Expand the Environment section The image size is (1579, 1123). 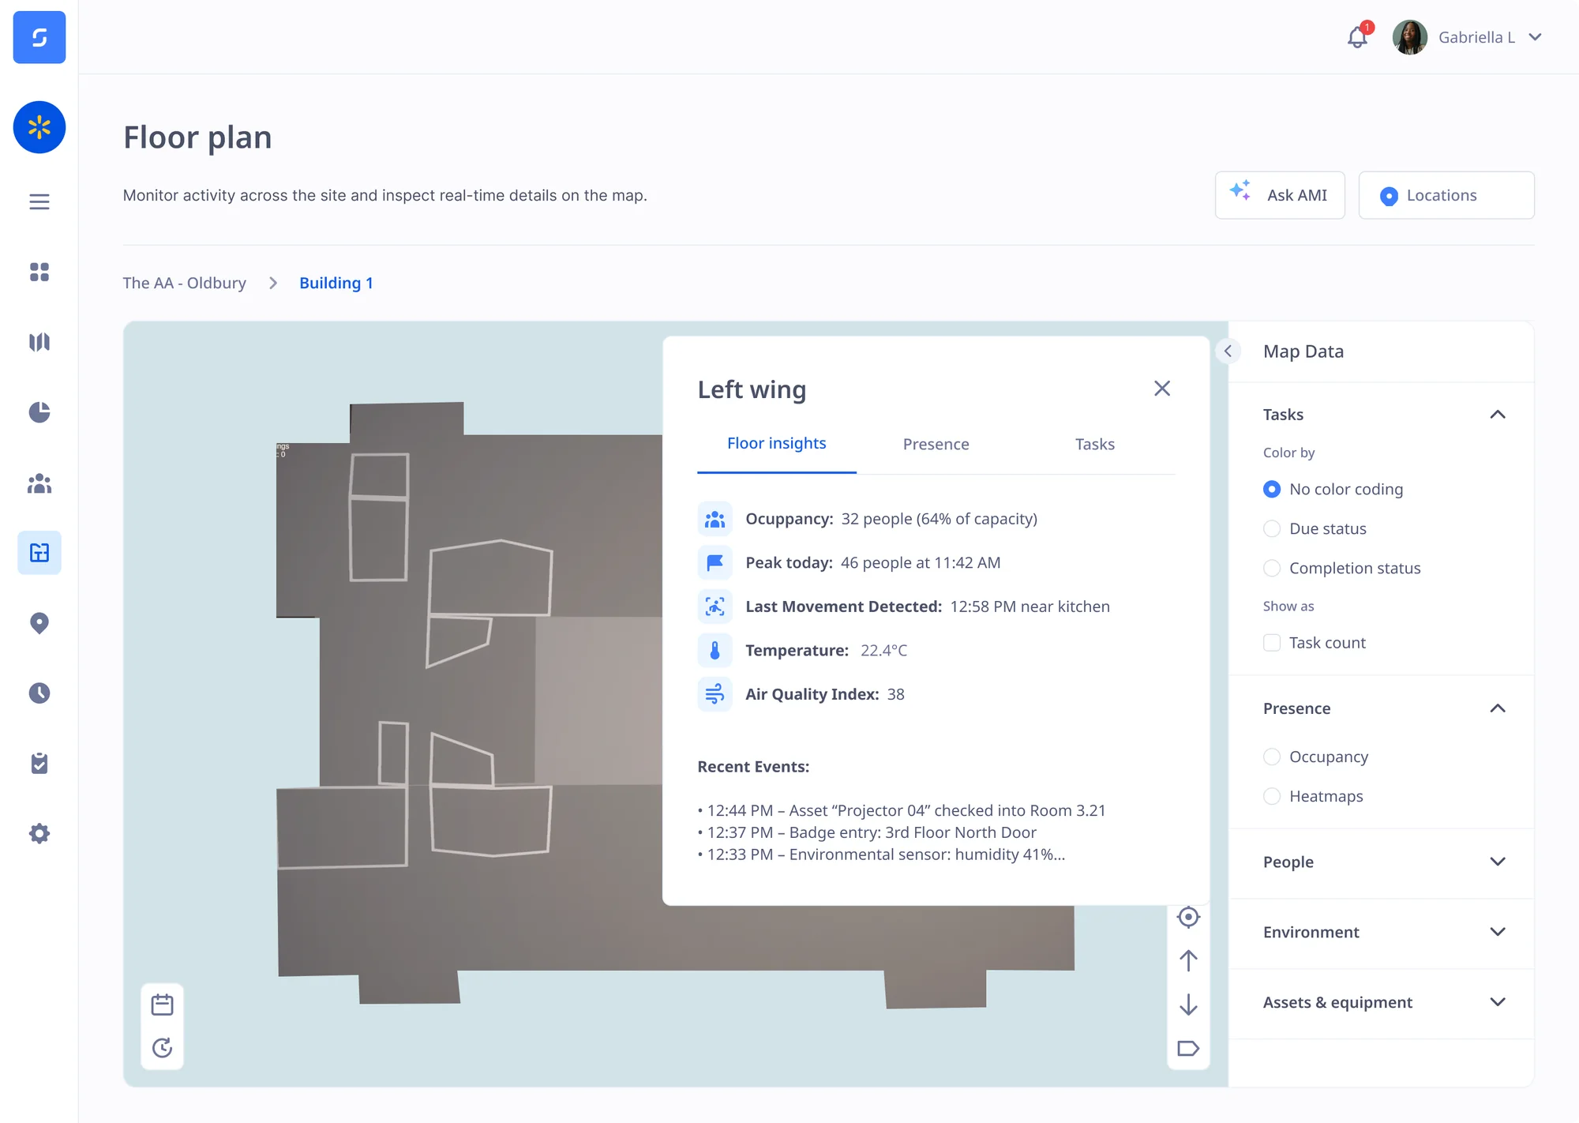[x=1498, y=932]
